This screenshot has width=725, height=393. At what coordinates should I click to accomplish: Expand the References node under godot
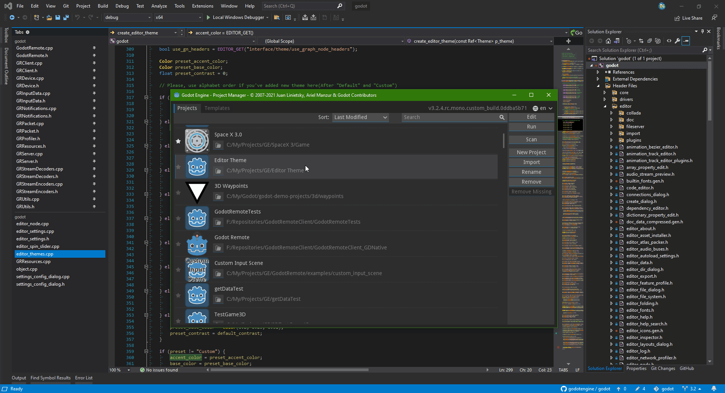pyautogui.click(x=598, y=72)
